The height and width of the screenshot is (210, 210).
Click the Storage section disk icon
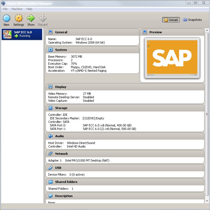click(51, 108)
